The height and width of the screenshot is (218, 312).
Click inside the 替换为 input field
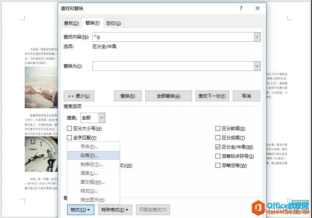point(166,66)
